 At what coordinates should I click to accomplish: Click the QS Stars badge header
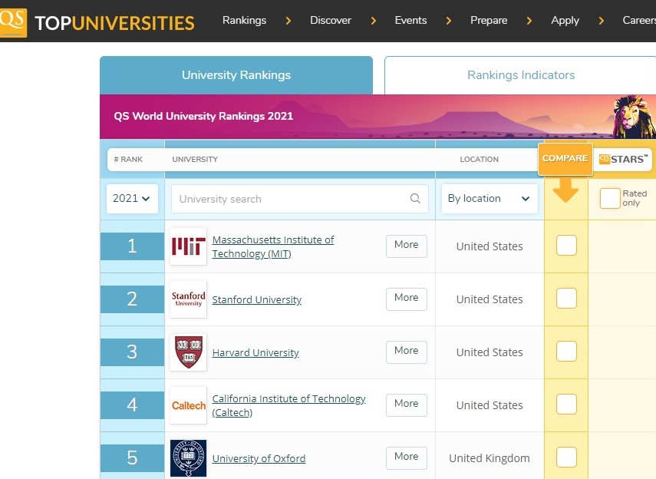pos(623,159)
